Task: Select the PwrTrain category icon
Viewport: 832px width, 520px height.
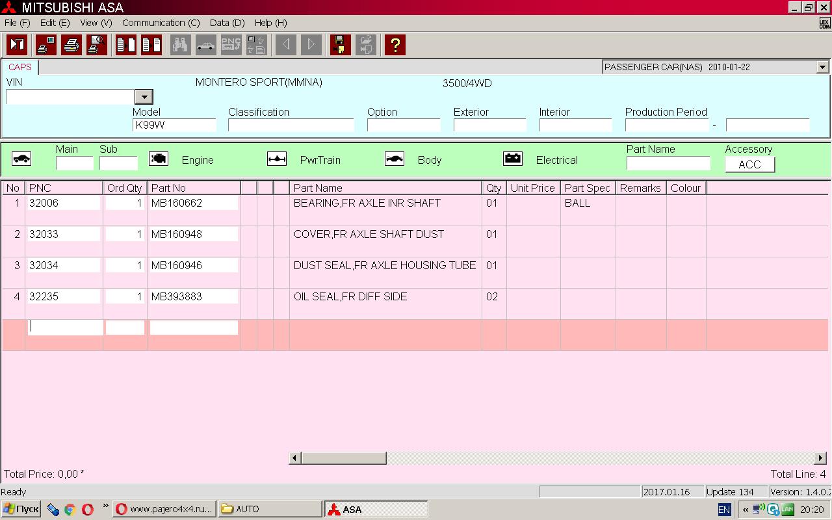Action: pos(277,159)
